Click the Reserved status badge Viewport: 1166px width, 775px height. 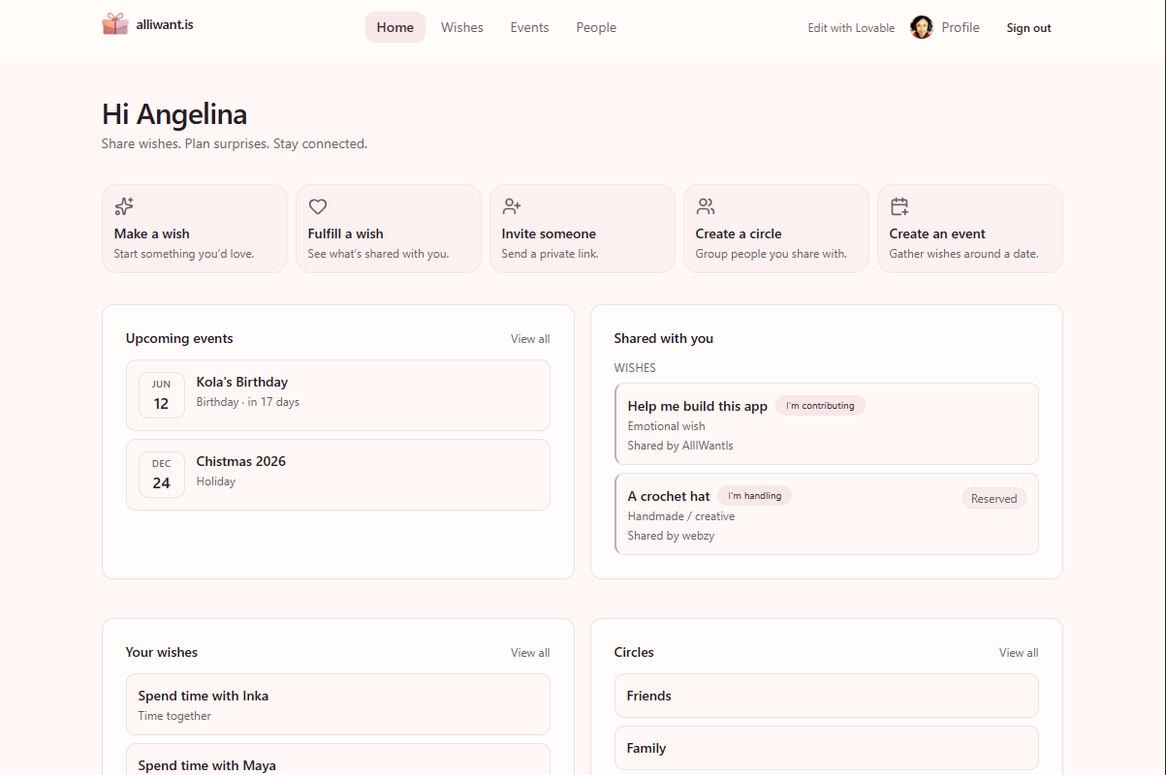coord(994,499)
